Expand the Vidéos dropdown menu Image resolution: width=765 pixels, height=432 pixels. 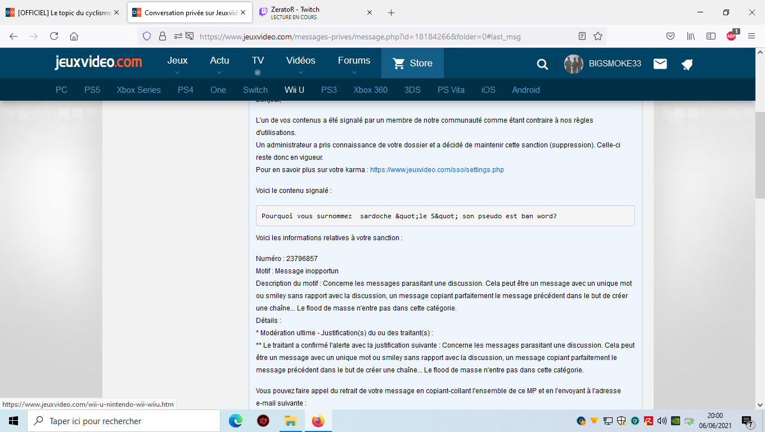(x=300, y=64)
